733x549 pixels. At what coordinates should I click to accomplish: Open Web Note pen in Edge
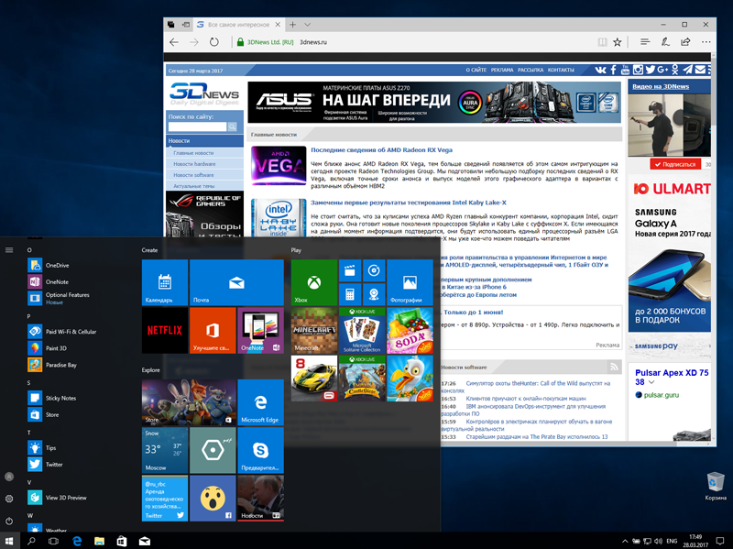(665, 42)
